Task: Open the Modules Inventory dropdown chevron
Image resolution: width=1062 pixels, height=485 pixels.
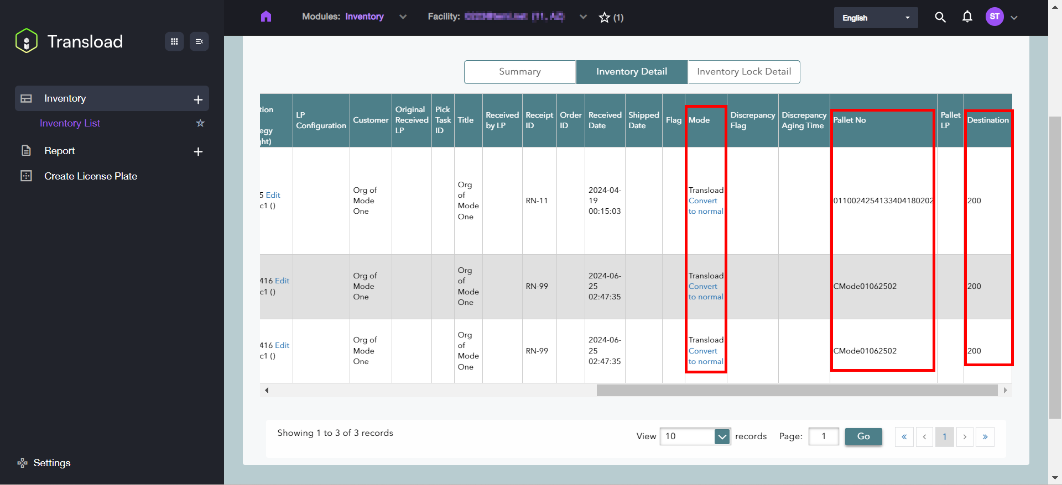Action: point(403,17)
